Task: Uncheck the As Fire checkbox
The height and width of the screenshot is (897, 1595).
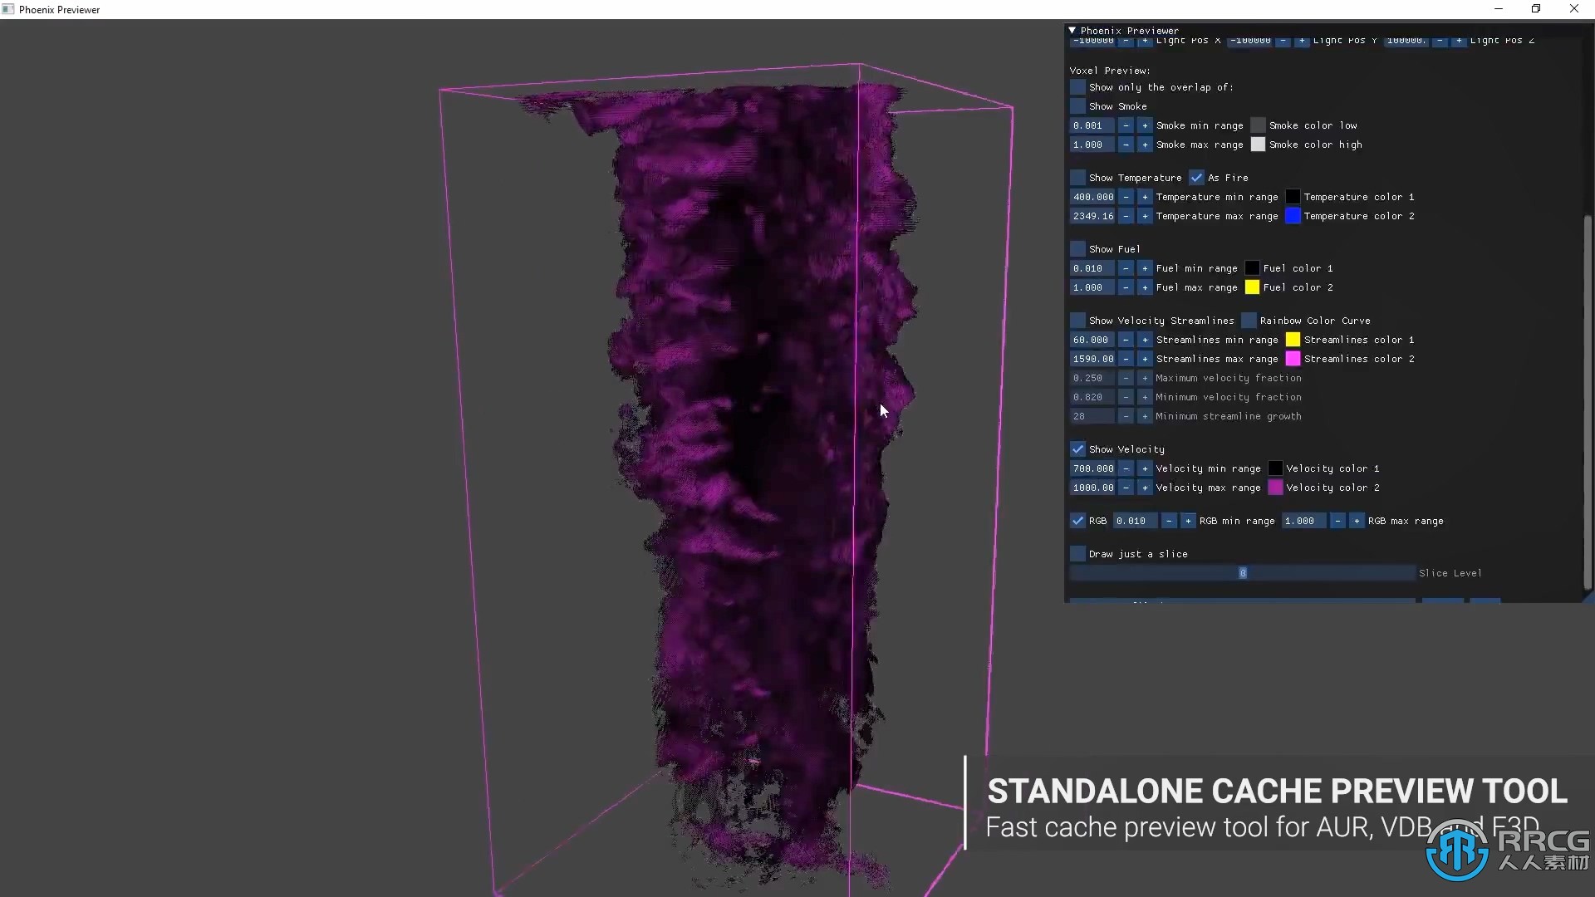Action: click(1196, 178)
